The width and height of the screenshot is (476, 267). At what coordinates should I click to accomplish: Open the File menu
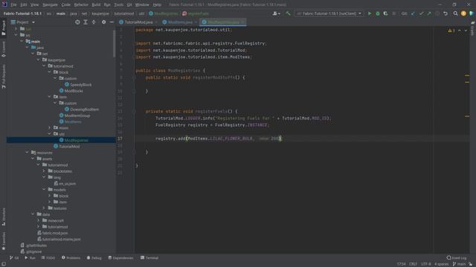pos(13,5)
